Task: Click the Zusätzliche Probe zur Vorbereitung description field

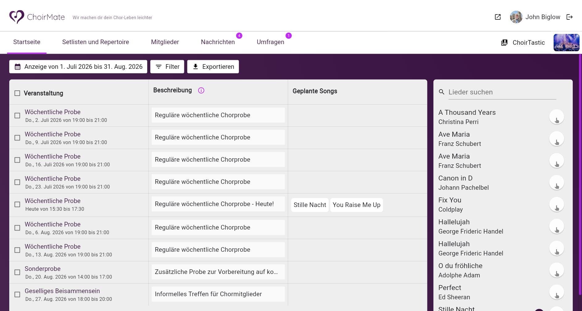Action: [218, 272]
